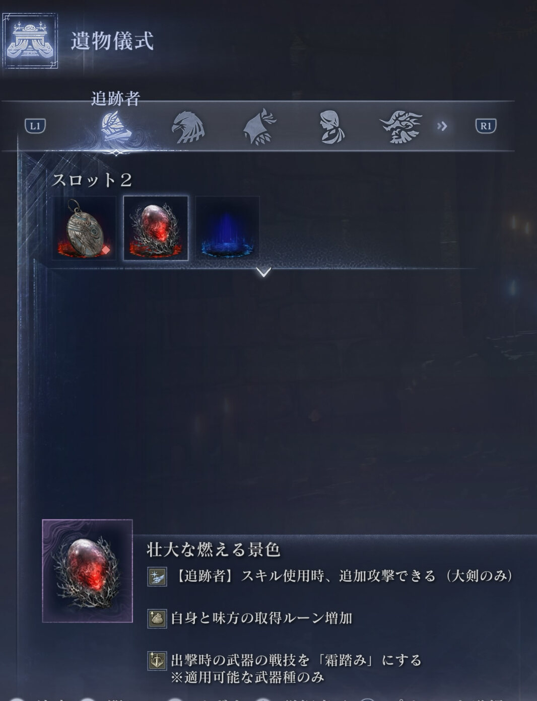Select the 追跡者 helmet character icon

point(116,127)
